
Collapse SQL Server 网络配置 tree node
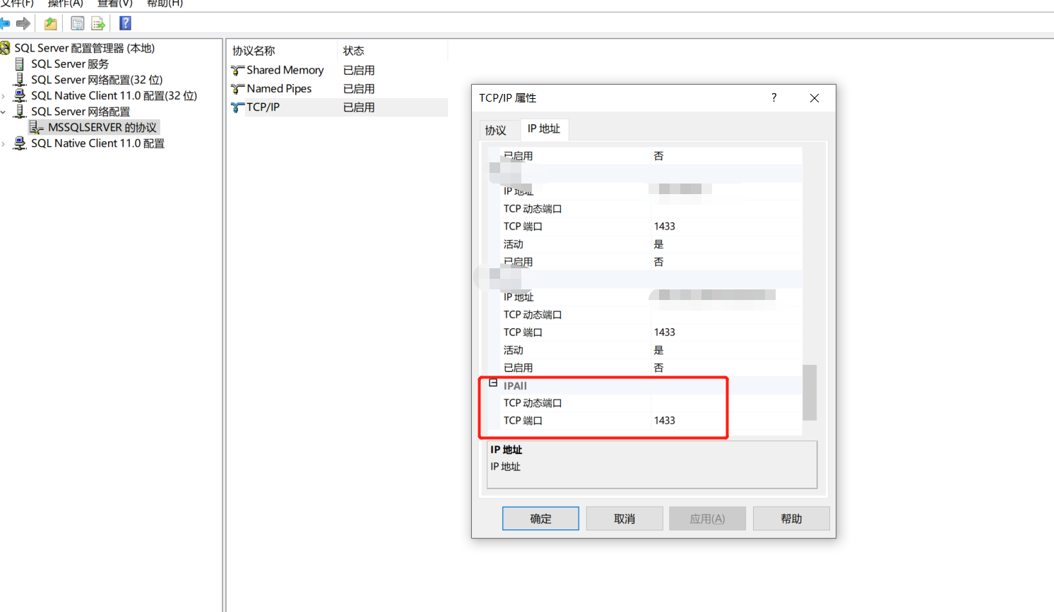tap(5, 111)
